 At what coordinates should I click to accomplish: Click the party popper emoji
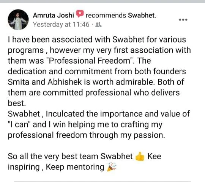point(112,167)
